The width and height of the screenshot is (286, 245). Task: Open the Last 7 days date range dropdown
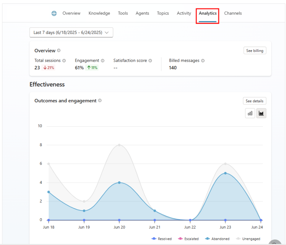(71, 33)
